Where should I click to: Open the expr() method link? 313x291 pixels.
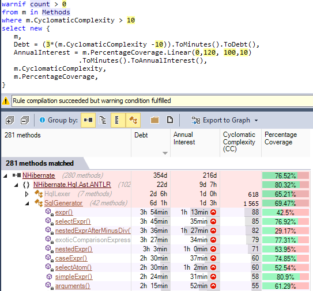pos(64,212)
